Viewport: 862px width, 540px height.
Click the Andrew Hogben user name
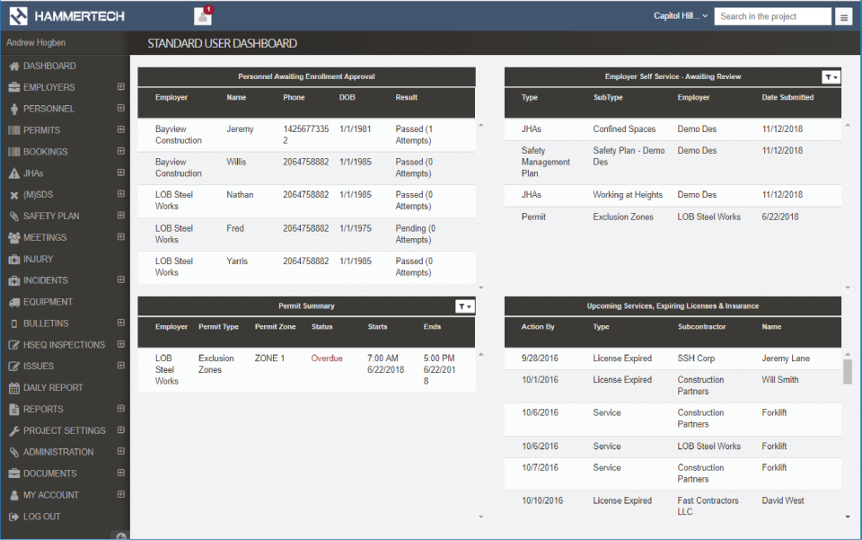point(36,42)
